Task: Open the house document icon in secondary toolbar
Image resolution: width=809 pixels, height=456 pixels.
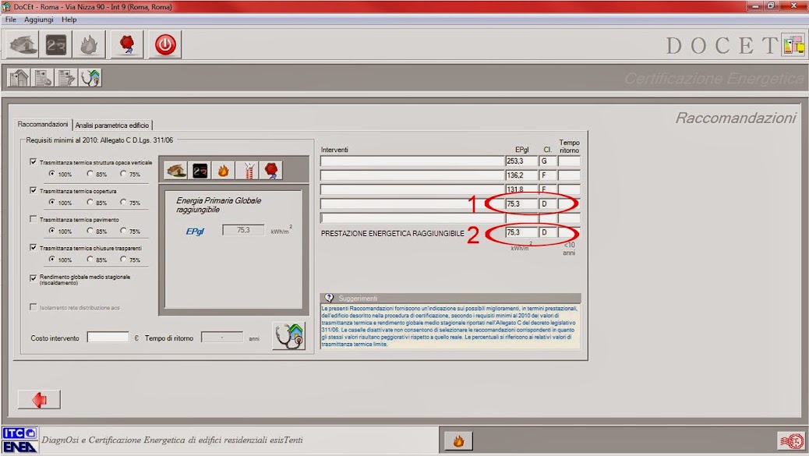Action: point(19,78)
